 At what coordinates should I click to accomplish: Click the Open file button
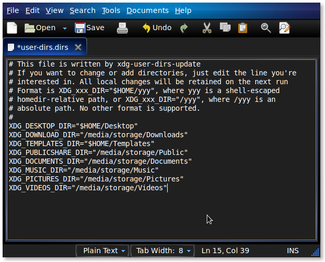(x=41, y=28)
